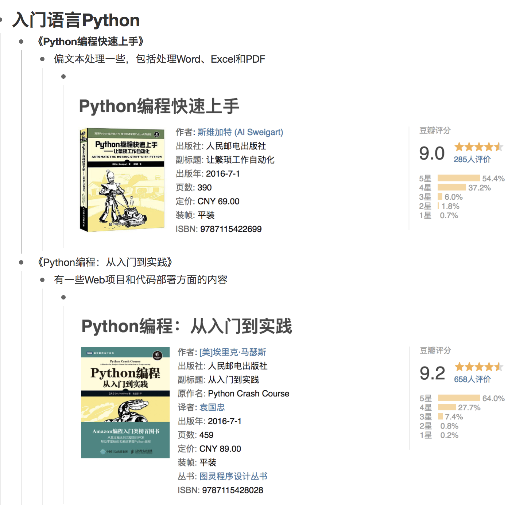The image size is (512, 505).
Task: Open the 图灵程序设计丛书 series link
Action: [233, 477]
